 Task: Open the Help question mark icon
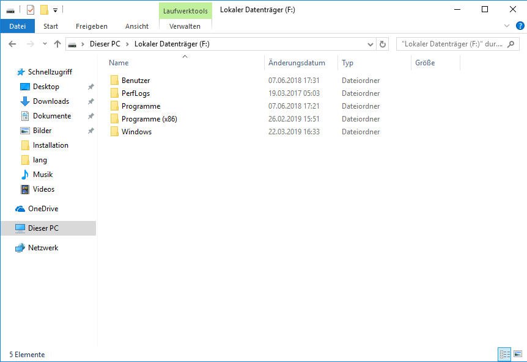tap(520, 26)
